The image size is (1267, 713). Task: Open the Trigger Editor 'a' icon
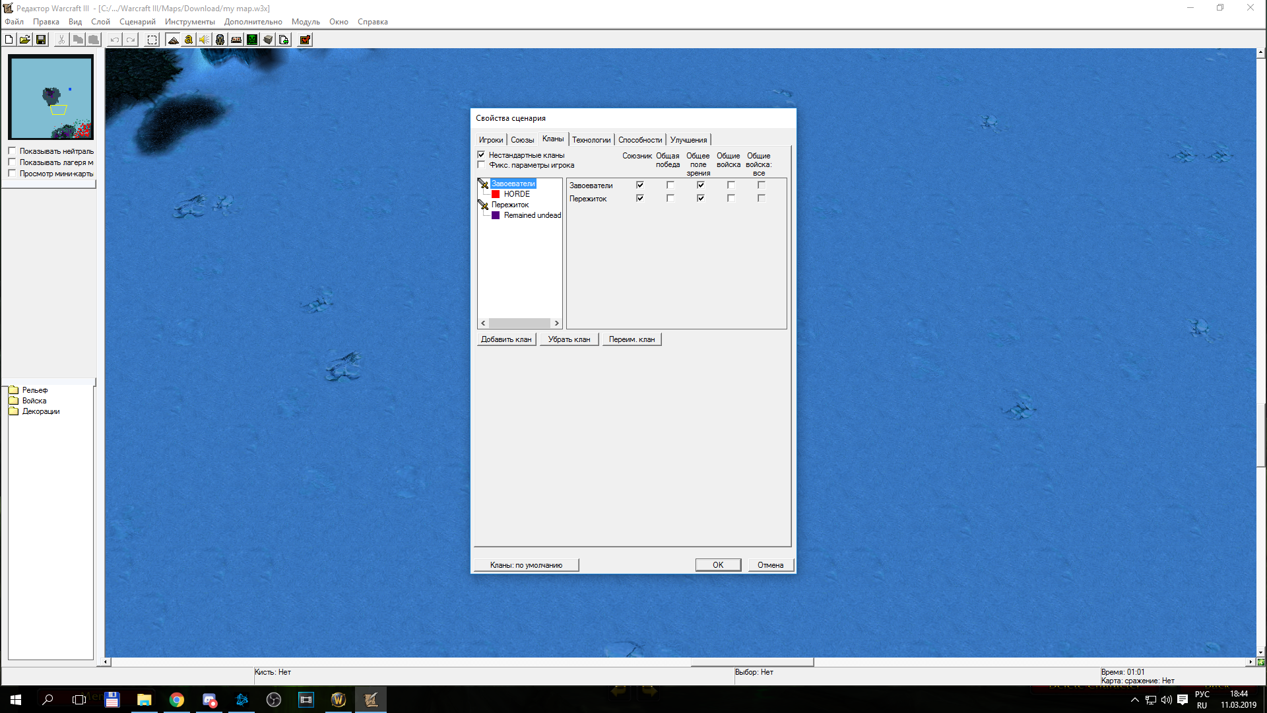[x=189, y=40]
